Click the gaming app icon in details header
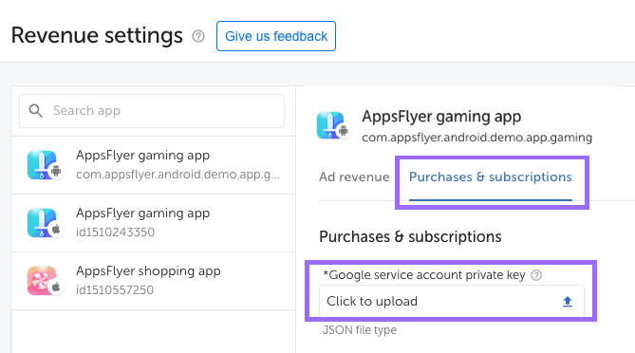635x353 pixels. pos(333,125)
